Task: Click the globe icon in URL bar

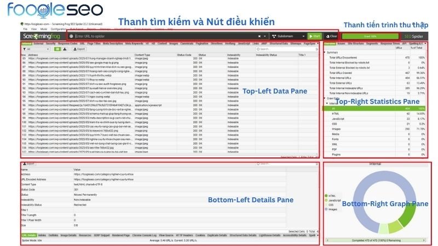Action: click(71, 36)
